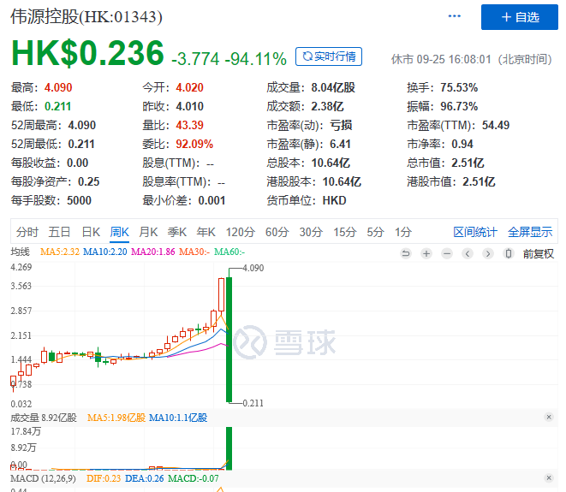Click the volume MA5:1.98亿股 label

(x=116, y=418)
